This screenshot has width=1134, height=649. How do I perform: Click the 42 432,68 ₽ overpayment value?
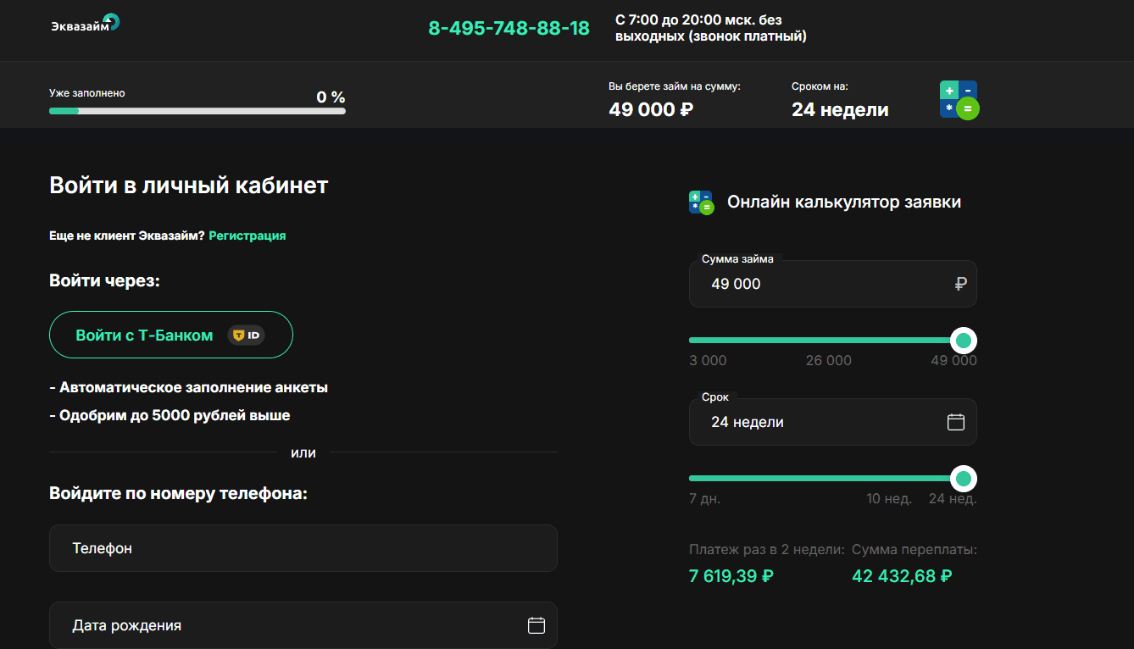[902, 576]
